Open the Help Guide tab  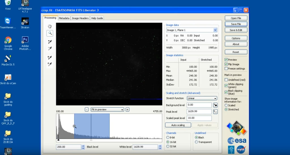[x=97, y=18]
